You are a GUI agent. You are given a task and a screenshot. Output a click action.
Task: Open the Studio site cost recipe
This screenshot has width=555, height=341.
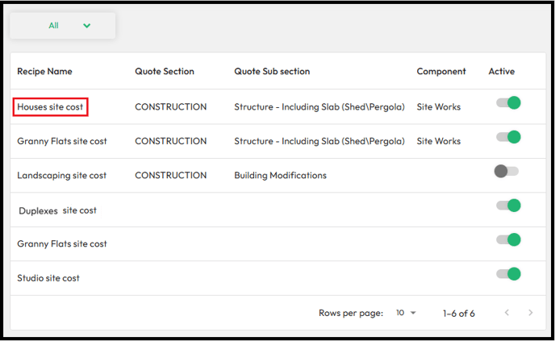coord(48,278)
